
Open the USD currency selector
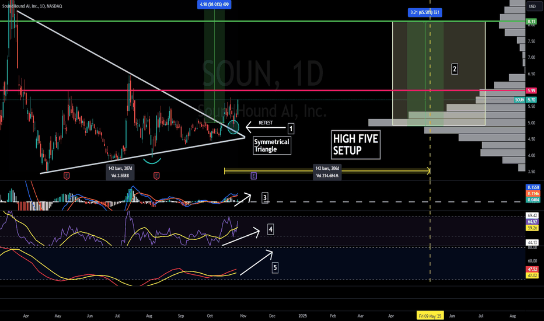coord(532,6)
